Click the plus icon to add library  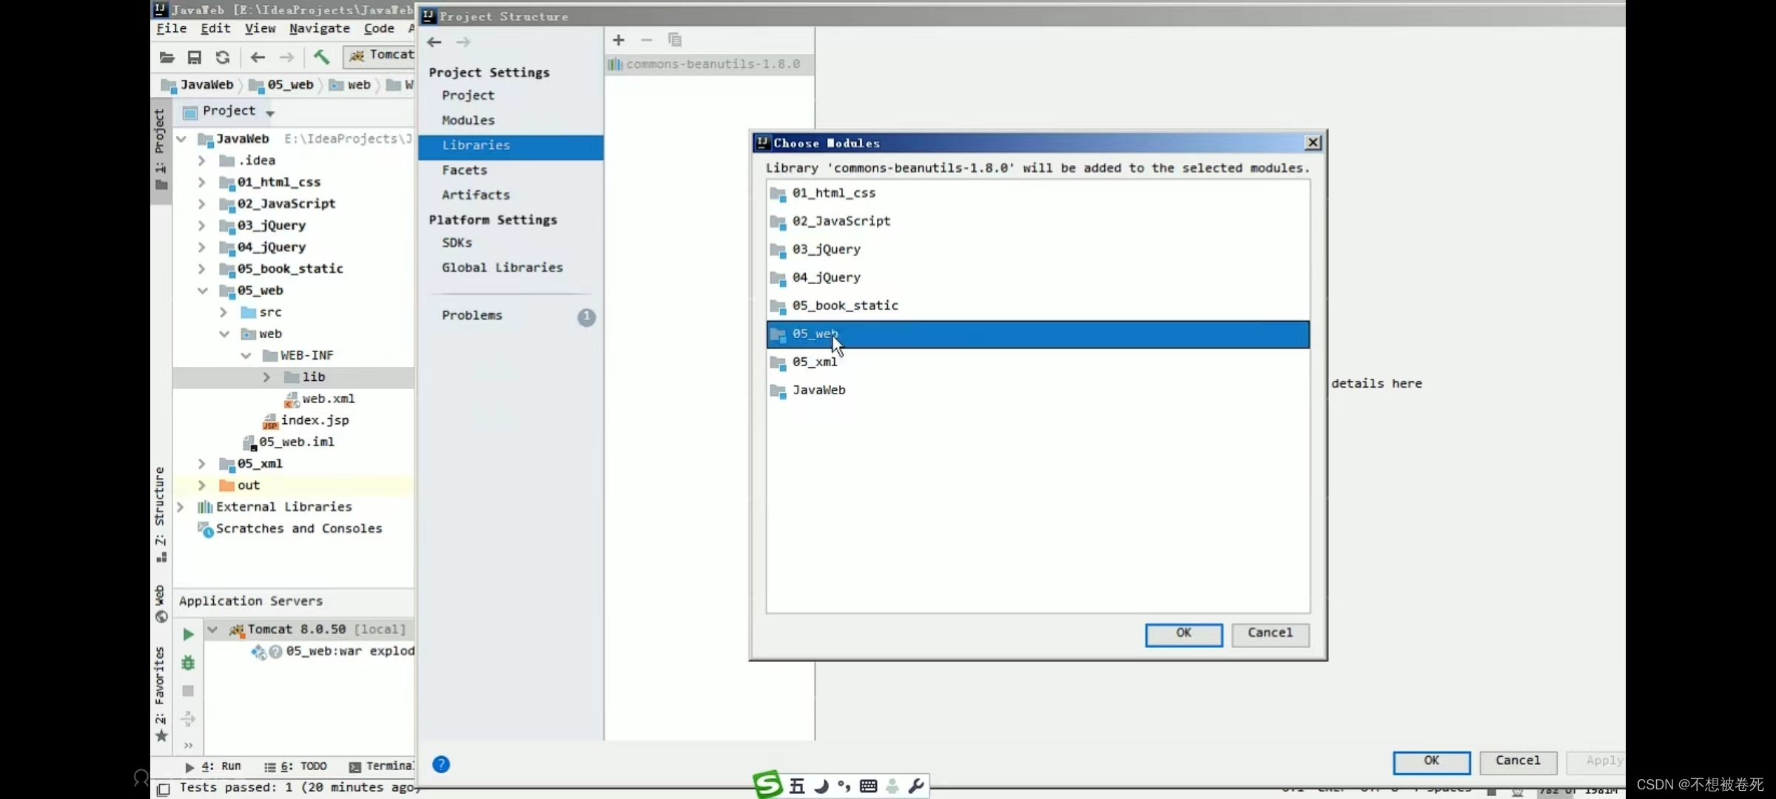[x=619, y=40]
